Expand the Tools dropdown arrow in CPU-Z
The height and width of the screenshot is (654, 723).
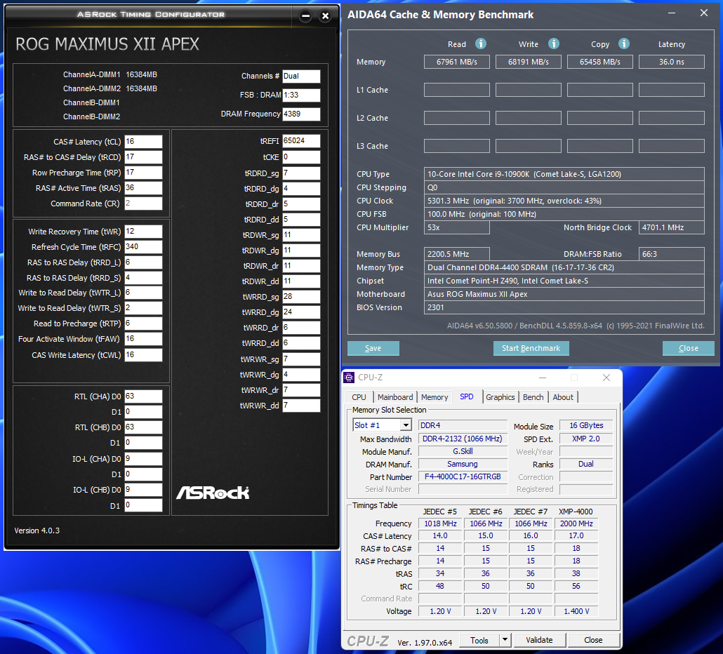point(505,640)
